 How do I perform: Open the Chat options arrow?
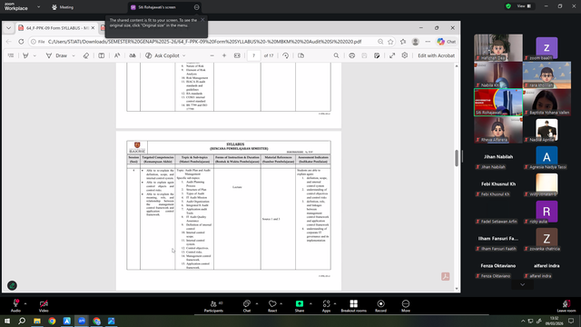pyautogui.click(x=257, y=303)
